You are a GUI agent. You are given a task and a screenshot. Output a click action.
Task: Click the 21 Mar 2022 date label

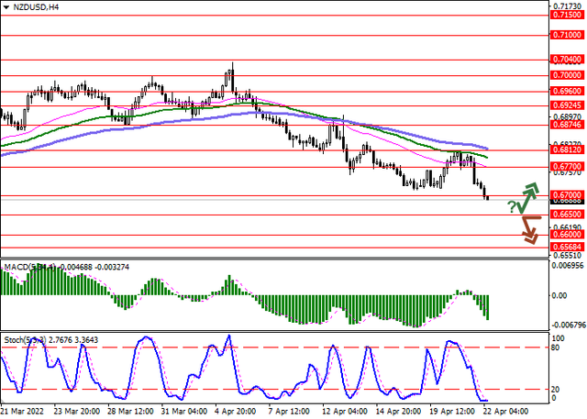pos(22,412)
